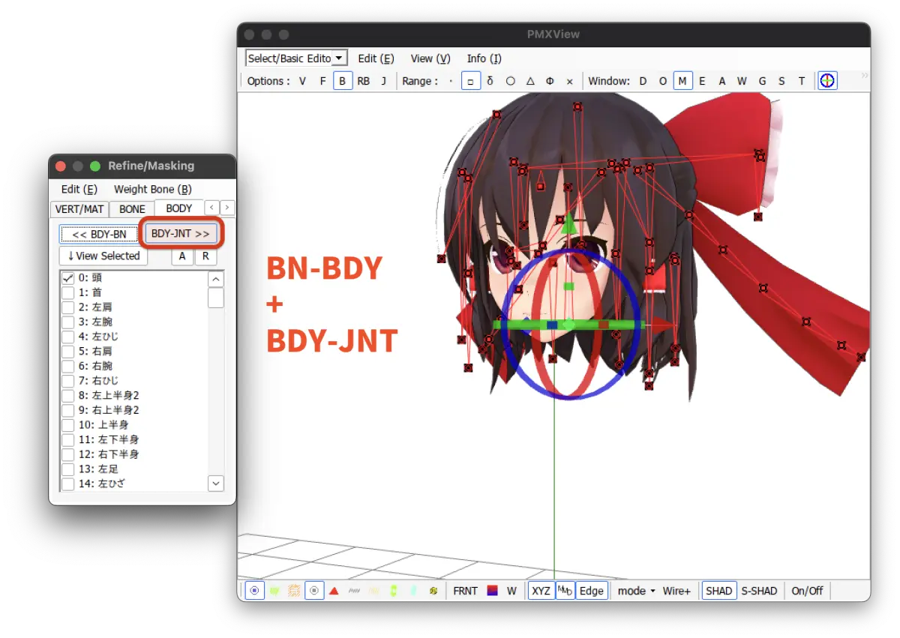The image size is (900, 638).
Task: Open window S from Window toolbar
Action: click(781, 81)
